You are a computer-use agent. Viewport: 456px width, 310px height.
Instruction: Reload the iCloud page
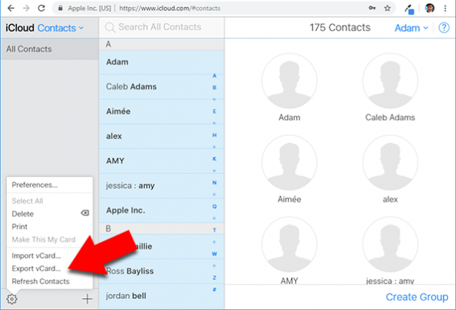[x=41, y=8]
